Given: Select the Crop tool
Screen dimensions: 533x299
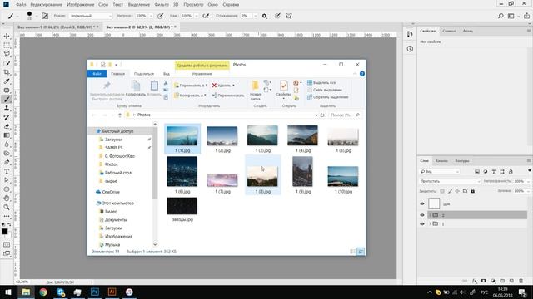Looking at the screenshot, I should pyautogui.click(x=7, y=72).
